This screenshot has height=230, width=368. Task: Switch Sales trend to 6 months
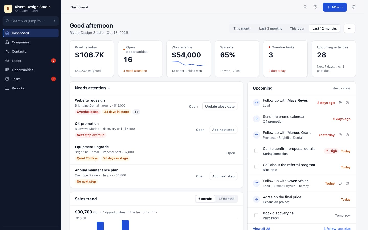(x=205, y=199)
